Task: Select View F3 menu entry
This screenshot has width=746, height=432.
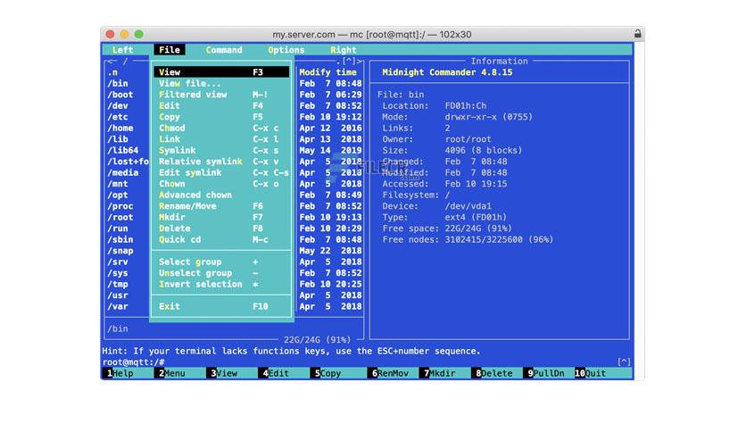Action: (x=221, y=72)
